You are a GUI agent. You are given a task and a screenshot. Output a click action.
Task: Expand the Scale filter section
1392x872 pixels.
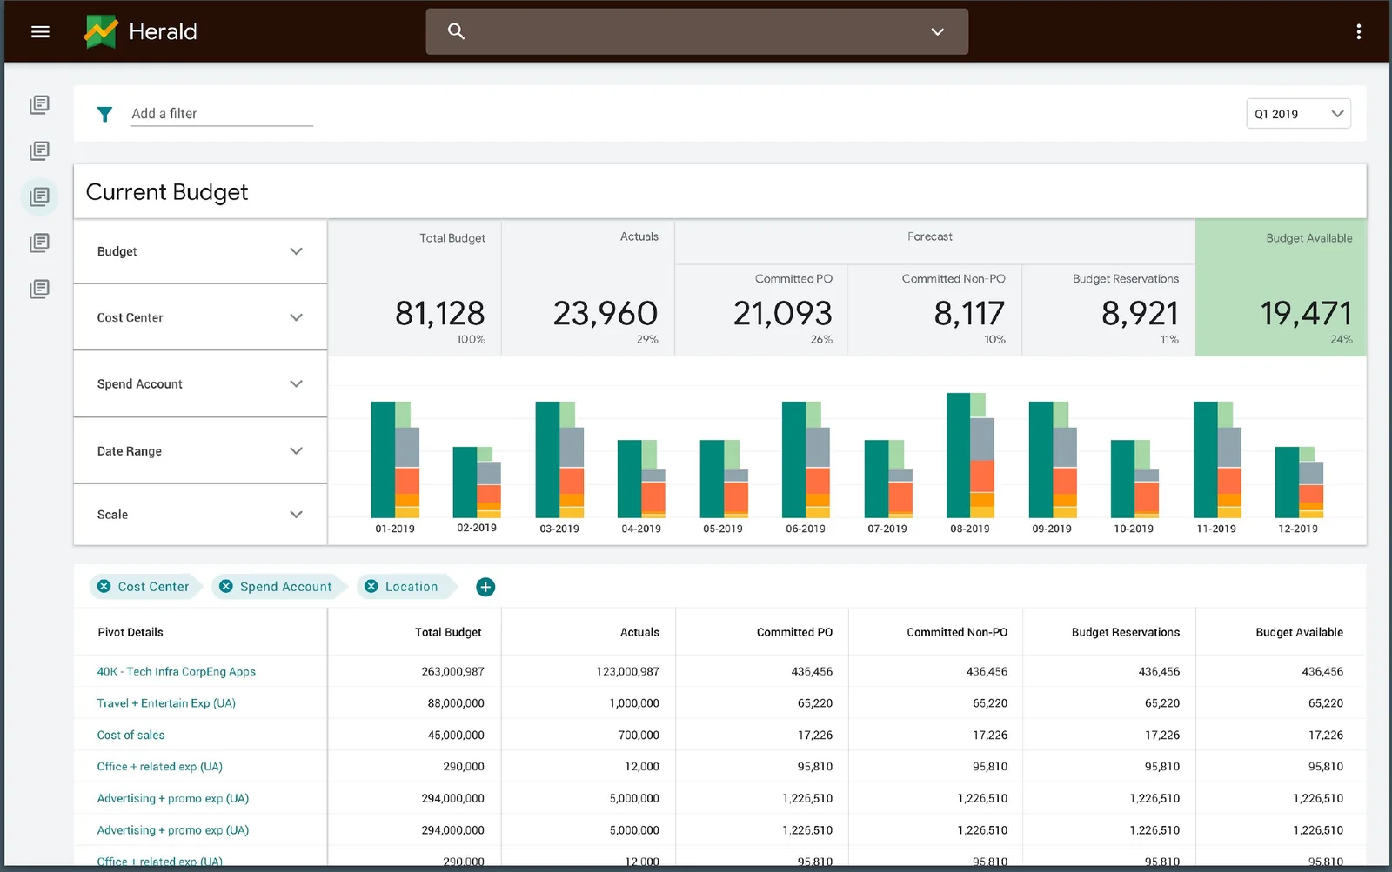tap(200, 515)
